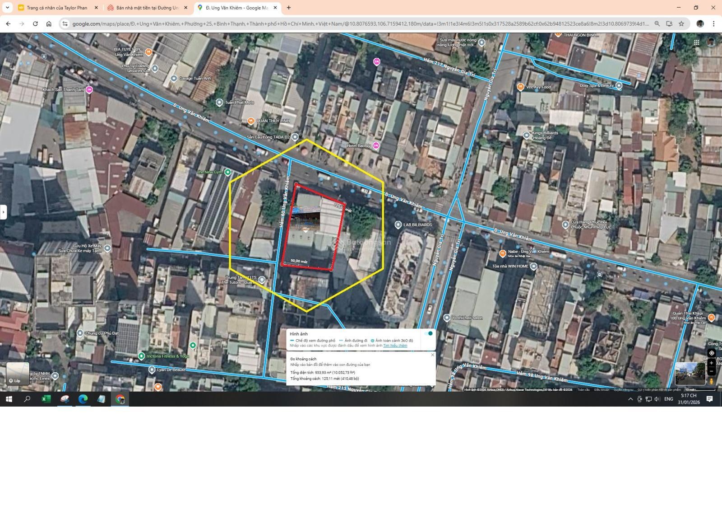Click the install app icon in the address bar
Screen dimensions: 722x515
click(669, 23)
